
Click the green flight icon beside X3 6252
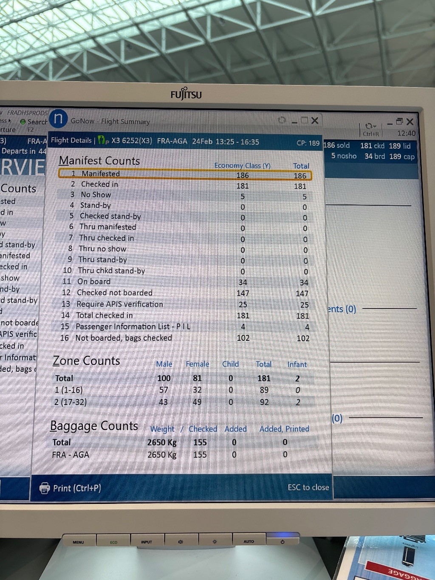102,140
